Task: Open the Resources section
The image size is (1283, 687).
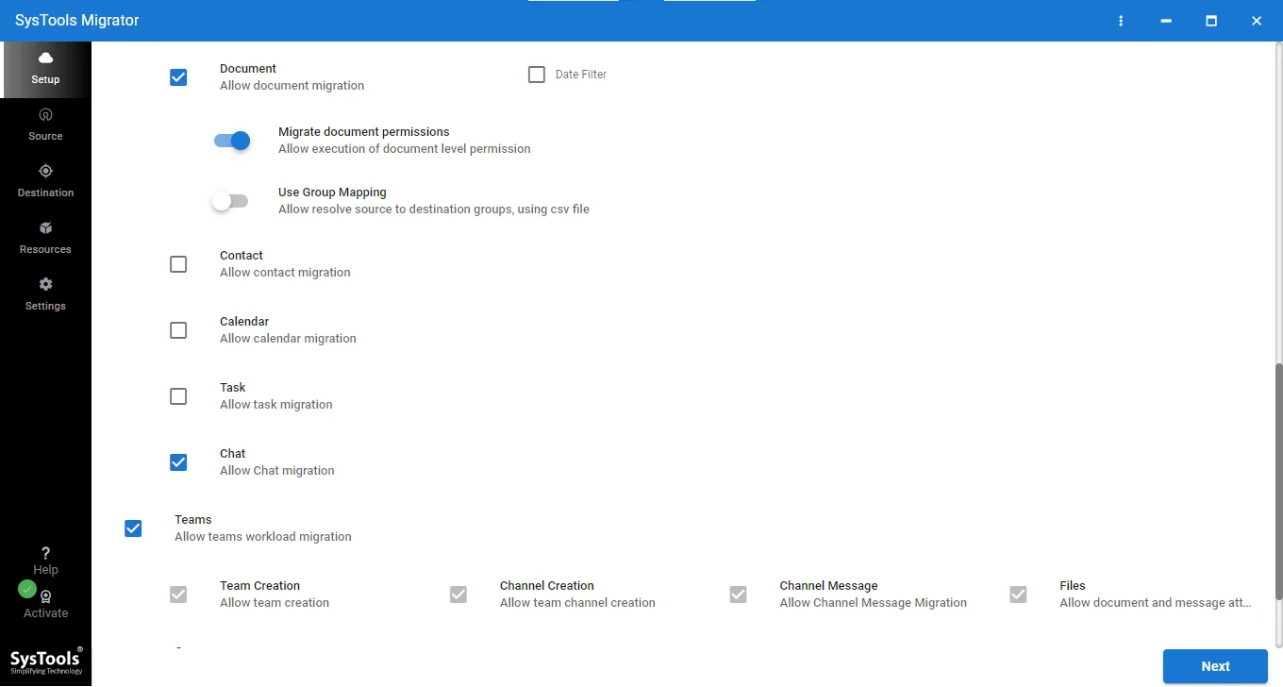Action: (45, 239)
